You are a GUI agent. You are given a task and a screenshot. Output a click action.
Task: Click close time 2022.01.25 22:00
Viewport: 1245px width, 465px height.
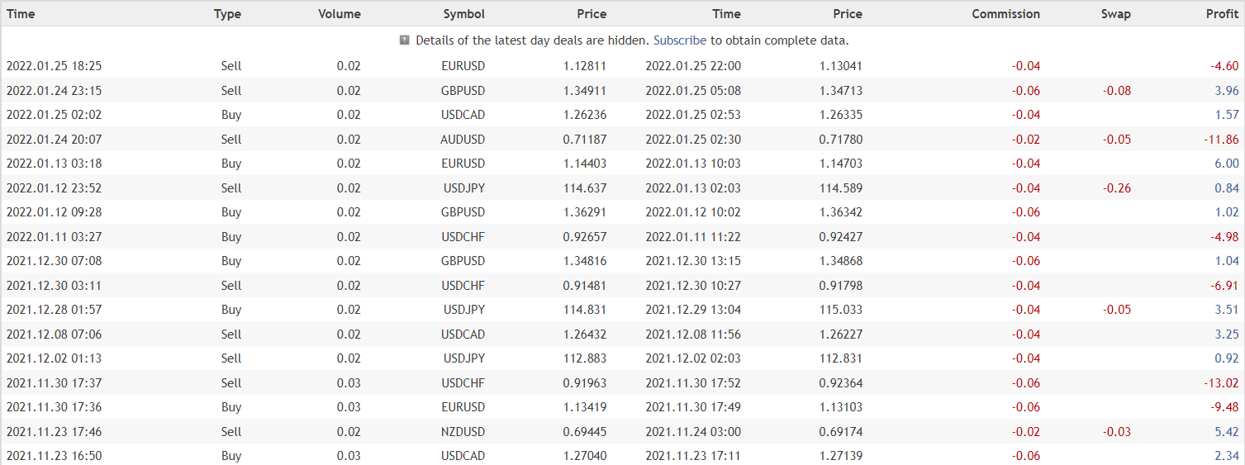[x=693, y=66]
